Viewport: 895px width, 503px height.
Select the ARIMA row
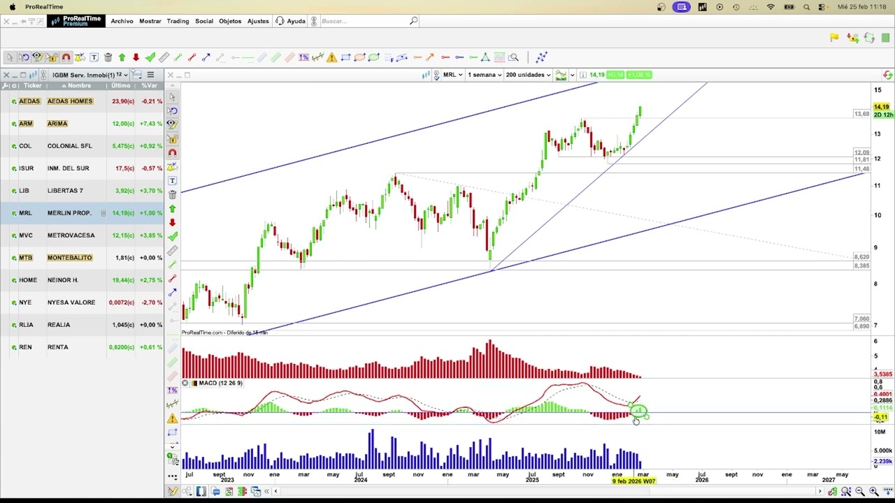[82, 124]
